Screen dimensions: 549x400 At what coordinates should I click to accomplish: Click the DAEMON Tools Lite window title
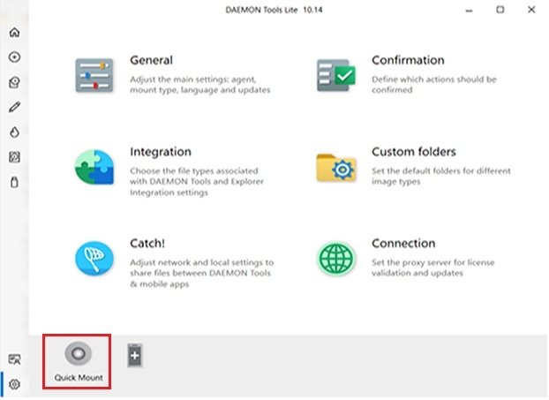click(274, 10)
